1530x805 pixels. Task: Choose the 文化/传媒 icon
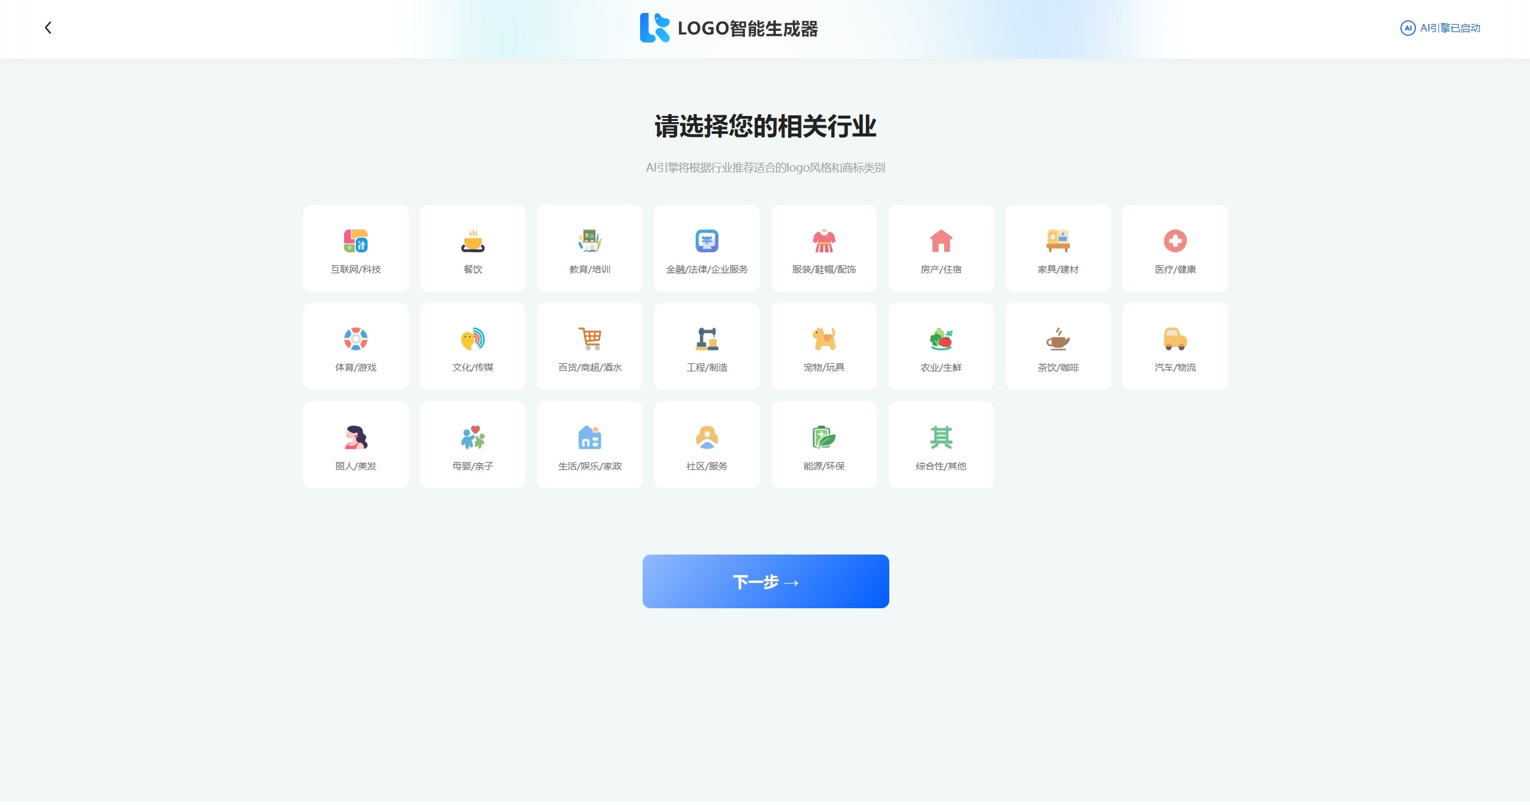pos(473,339)
